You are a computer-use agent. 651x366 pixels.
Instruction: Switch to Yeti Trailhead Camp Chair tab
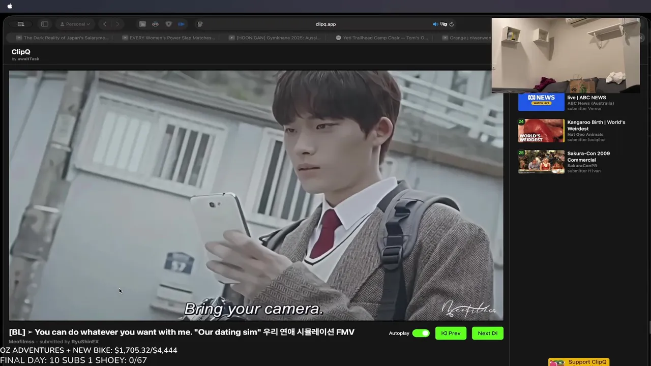click(x=382, y=38)
